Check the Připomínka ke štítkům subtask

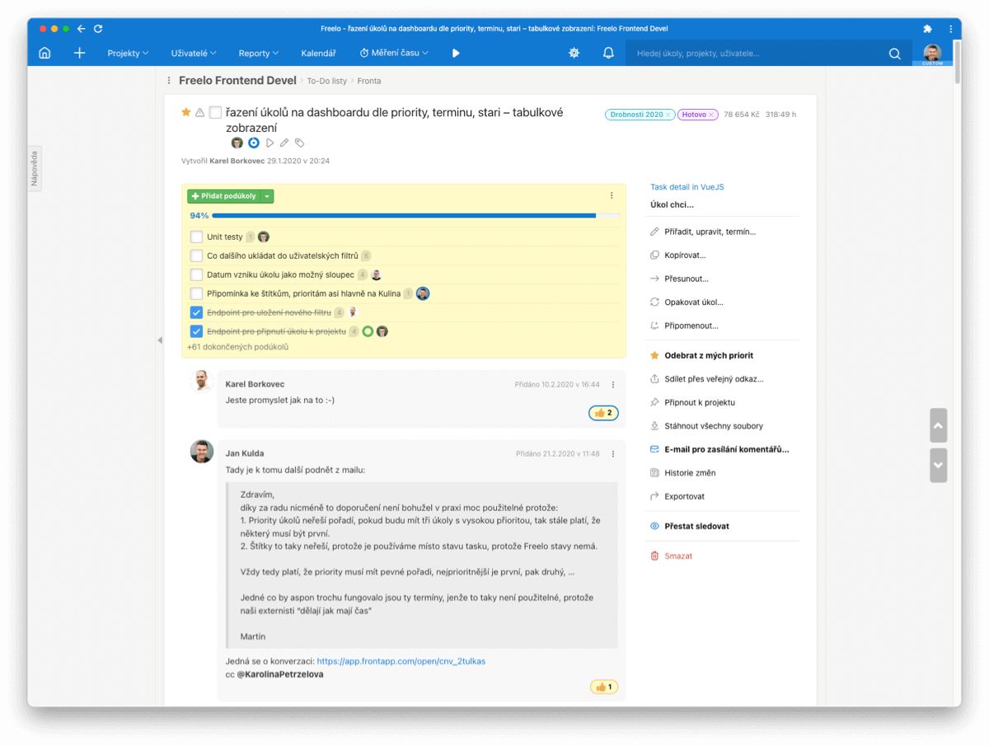click(196, 293)
